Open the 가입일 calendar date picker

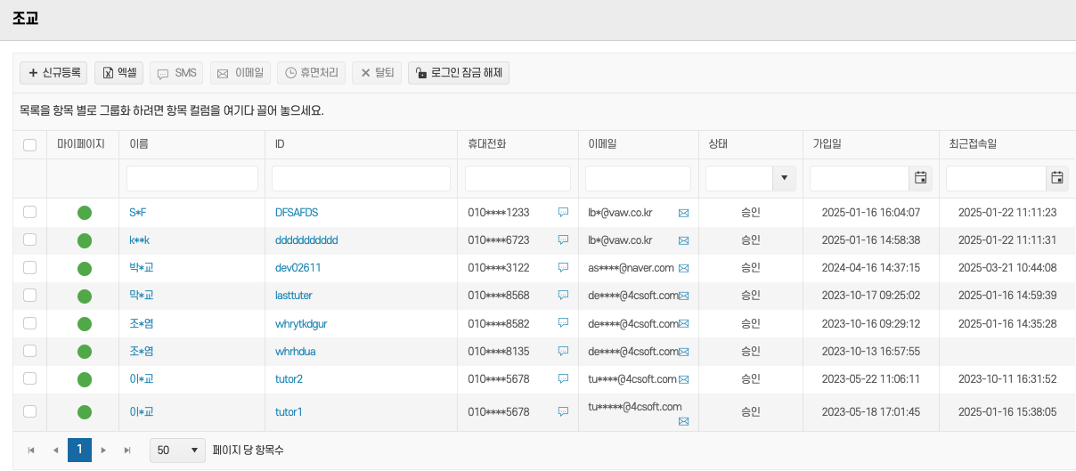click(x=921, y=178)
